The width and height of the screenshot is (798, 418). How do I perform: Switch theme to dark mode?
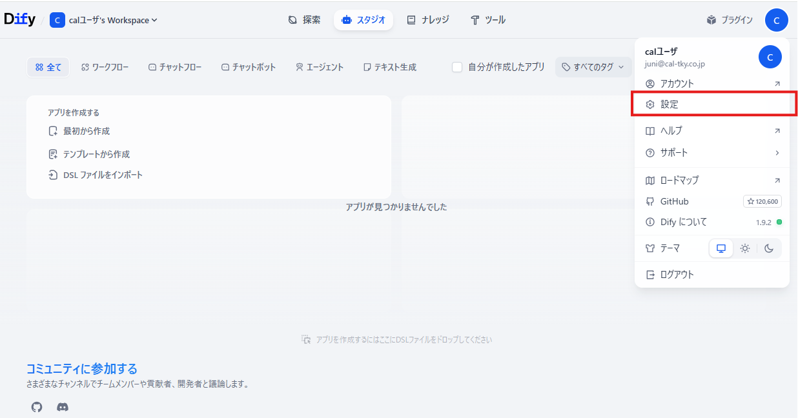tap(769, 248)
